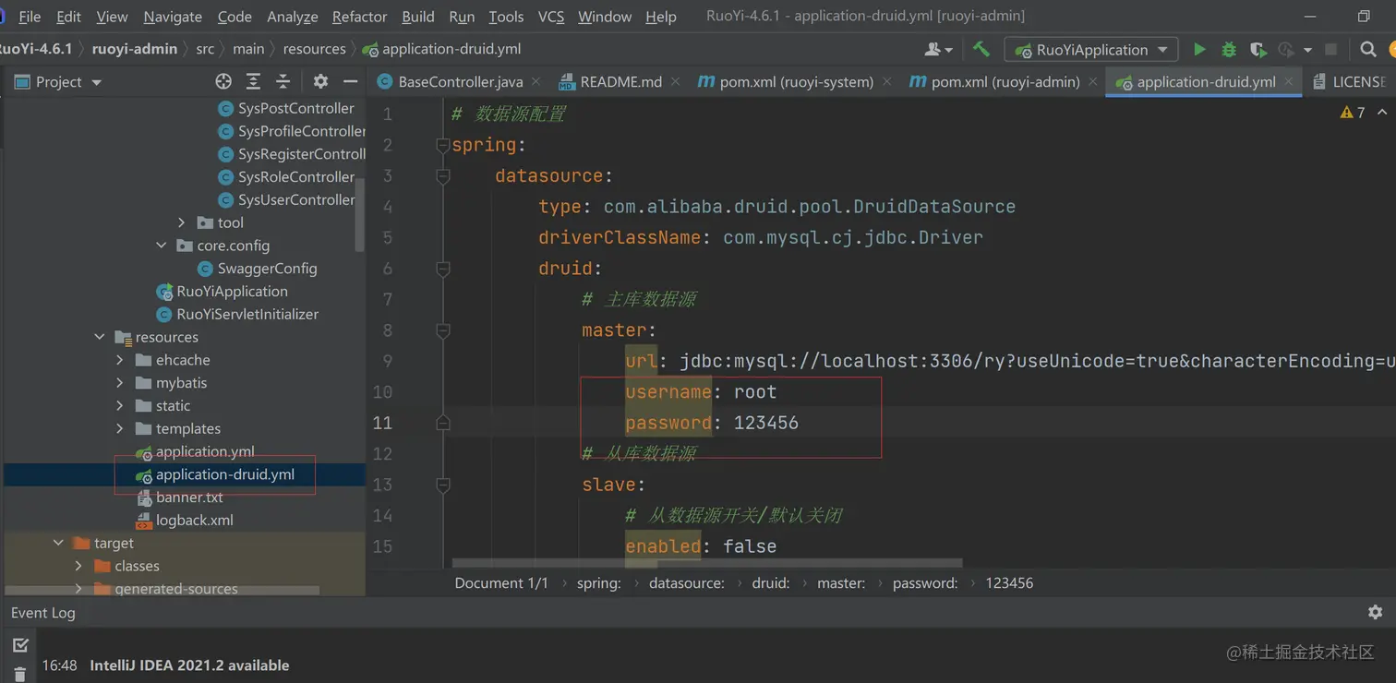Viewport: 1396px width, 683px height.
Task: Switch to the README.md tab
Action: [x=620, y=81]
